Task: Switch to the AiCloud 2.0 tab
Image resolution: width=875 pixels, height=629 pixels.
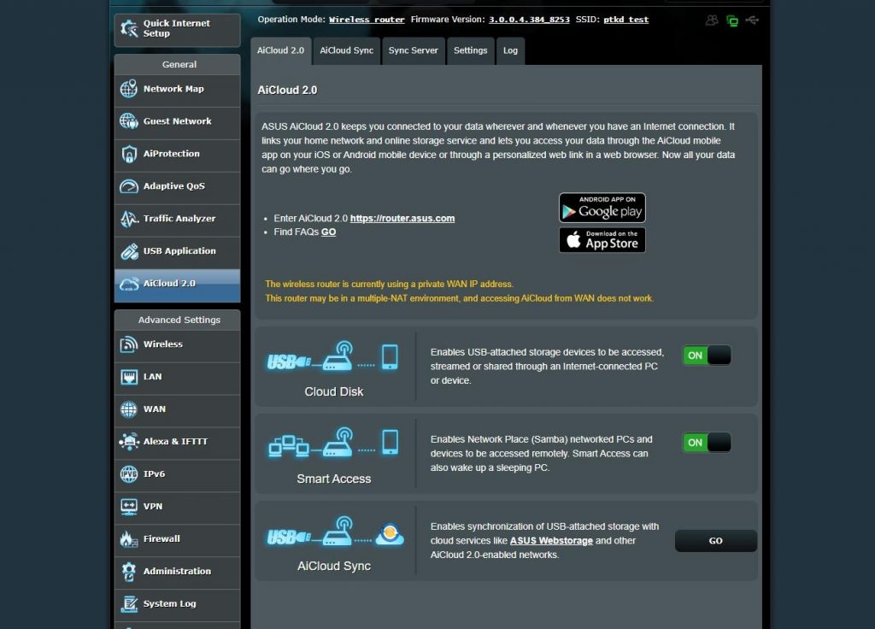Action: tap(280, 50)
